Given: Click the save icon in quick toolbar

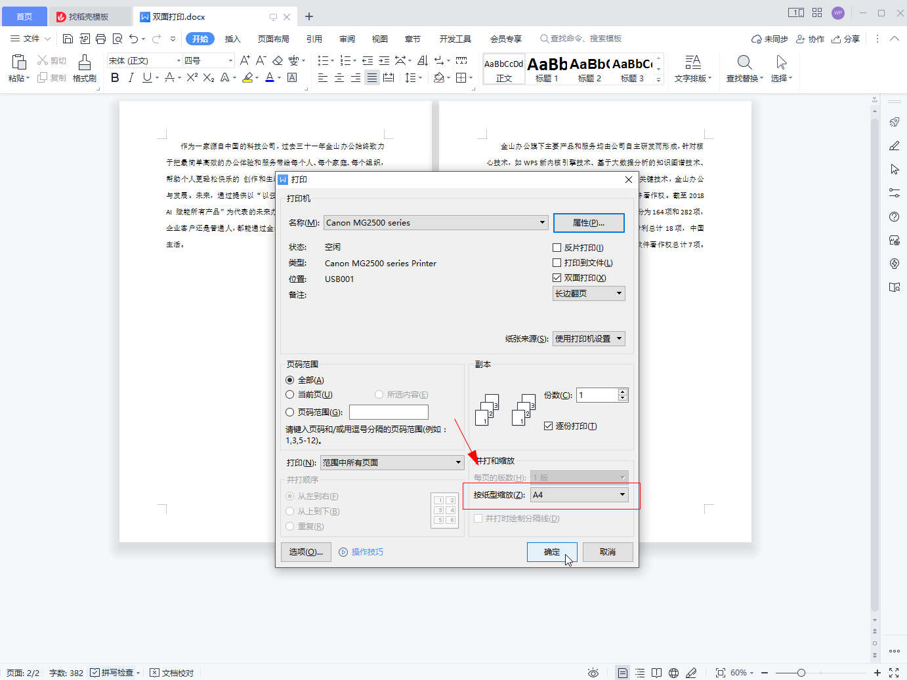Looking at the screenshot, I should 68,39.
